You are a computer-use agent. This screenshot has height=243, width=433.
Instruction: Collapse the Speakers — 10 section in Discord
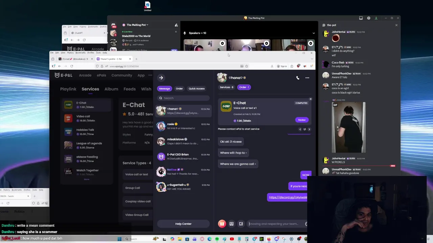click(x=314, y=33)
